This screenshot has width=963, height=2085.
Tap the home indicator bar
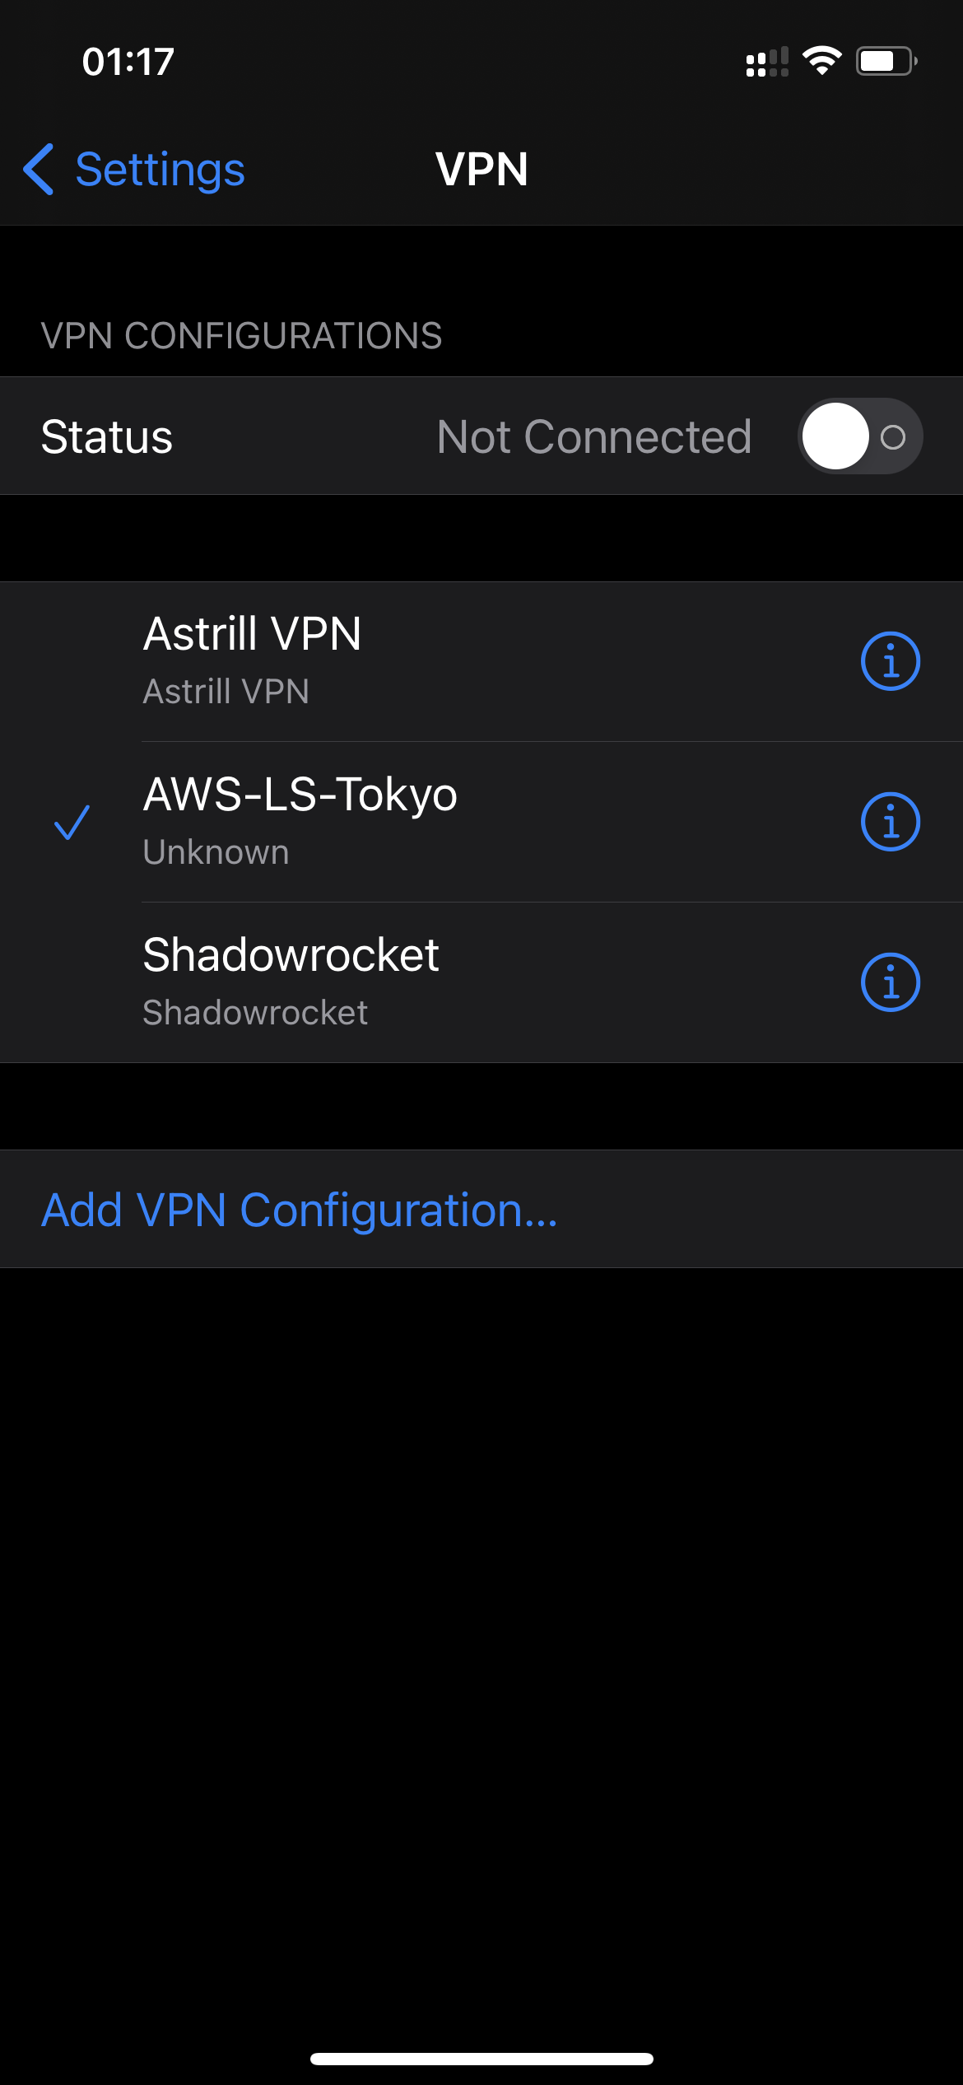click(481, 2059)
